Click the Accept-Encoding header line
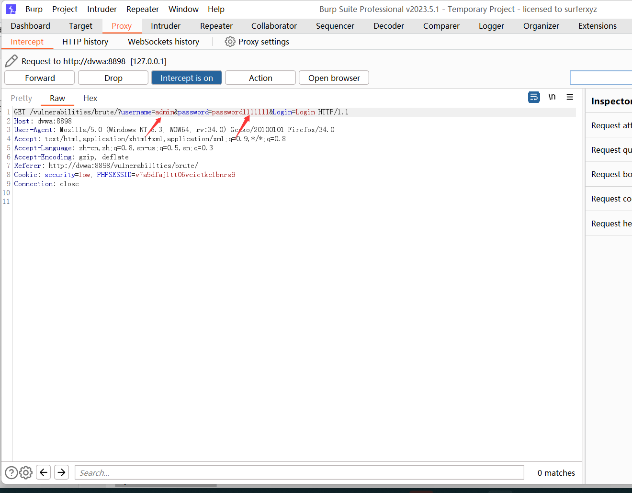Image resolution: width=632 pixels, height=493 pixels. [71, 157]
